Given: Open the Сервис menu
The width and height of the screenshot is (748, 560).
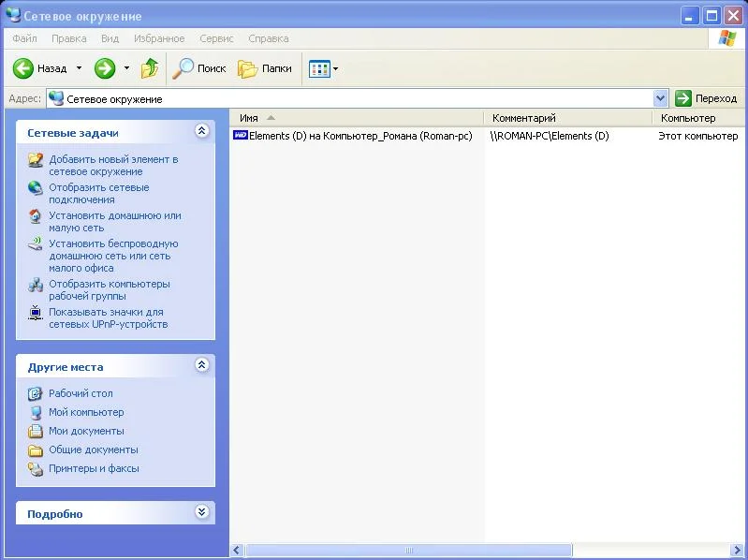Looking at the screenshot, I should point(216,38).
